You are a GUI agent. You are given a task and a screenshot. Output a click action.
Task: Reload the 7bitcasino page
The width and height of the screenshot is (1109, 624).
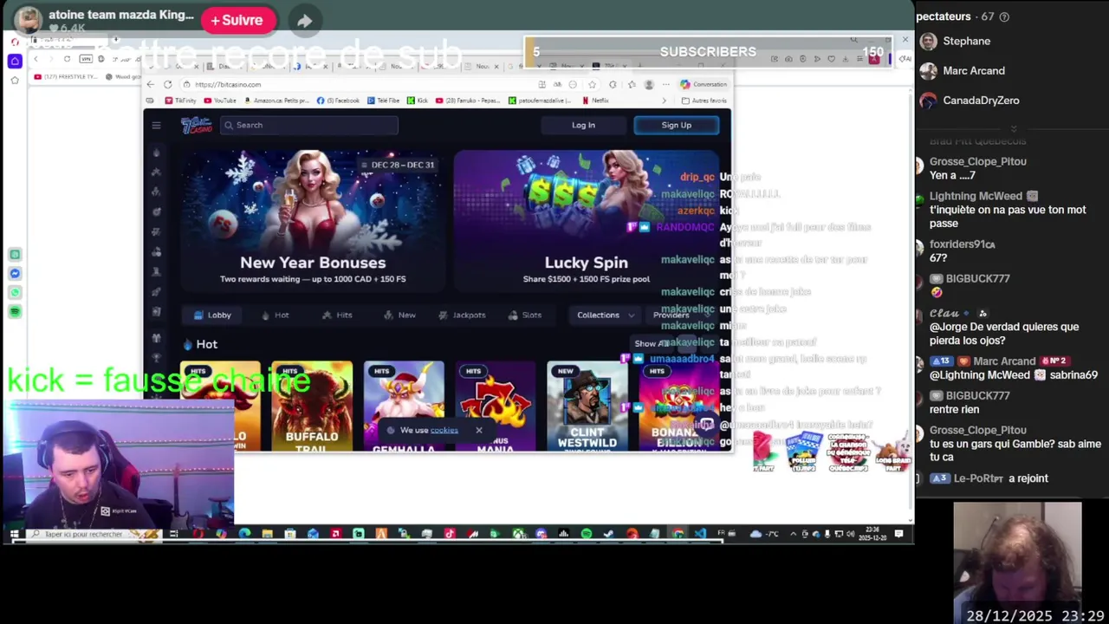(x=167, y=84)
